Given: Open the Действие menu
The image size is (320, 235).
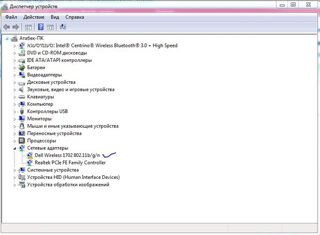Looking at the screenshot, I should pyautogui.click(x=34, y=17).
